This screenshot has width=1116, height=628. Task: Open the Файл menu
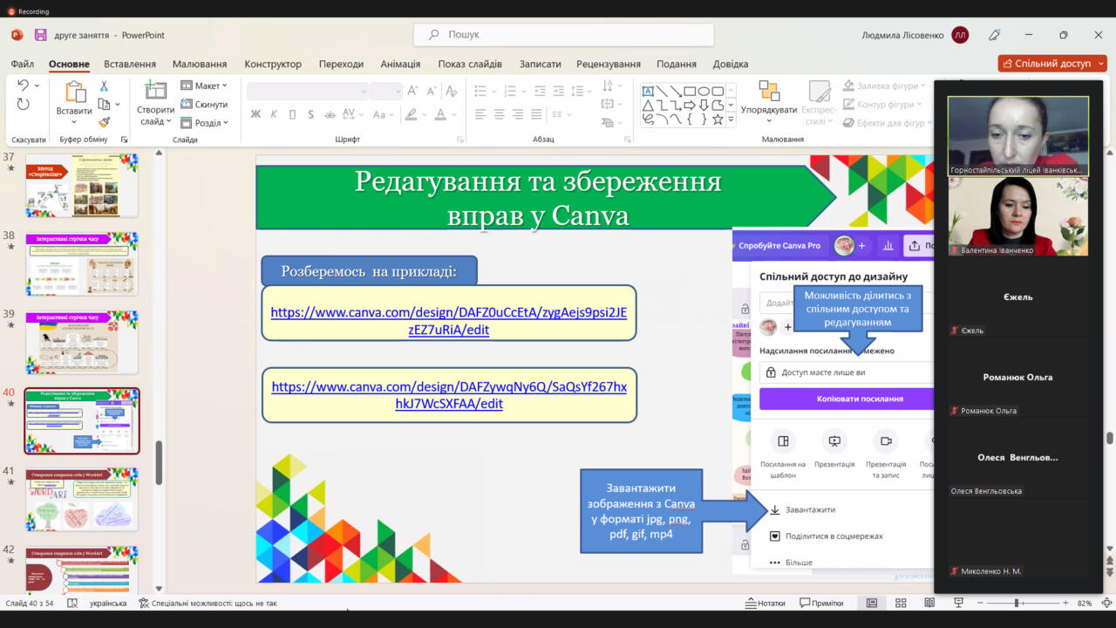[23, 64]
